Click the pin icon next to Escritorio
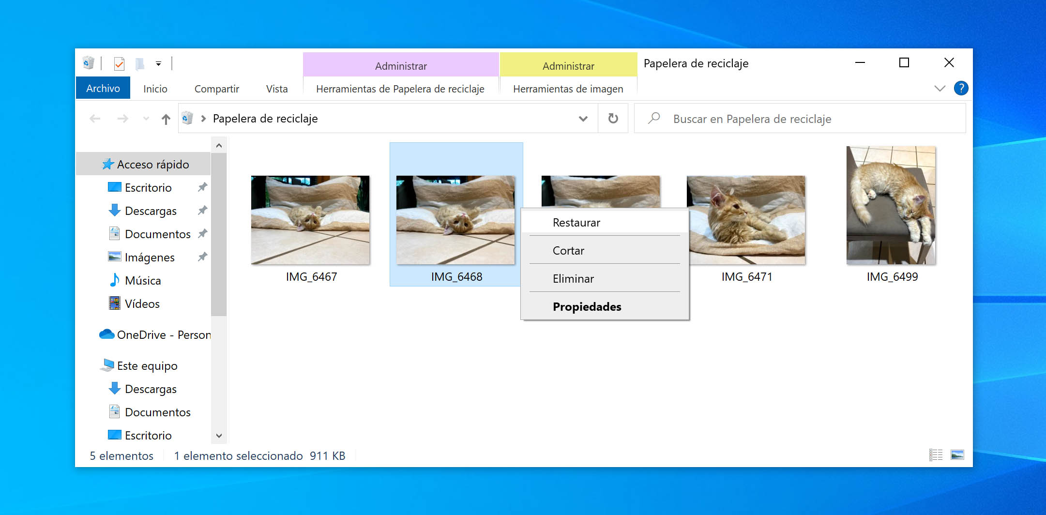Viewport: 1046px width, 515px height. 202,187
